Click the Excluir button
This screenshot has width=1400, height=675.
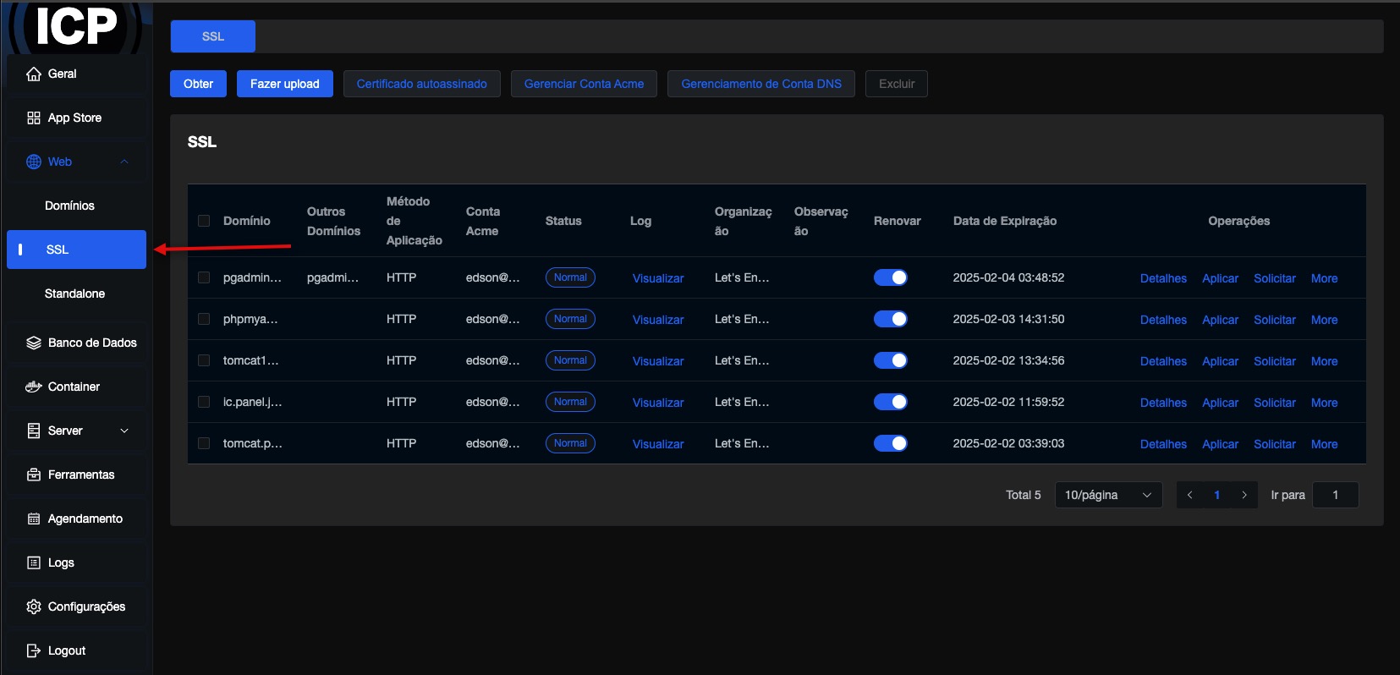(897, 84)
